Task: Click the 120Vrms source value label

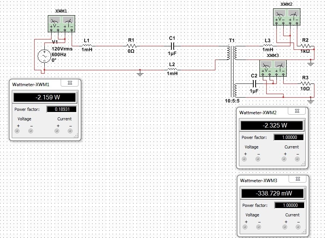Action: (x=62, y=49)
